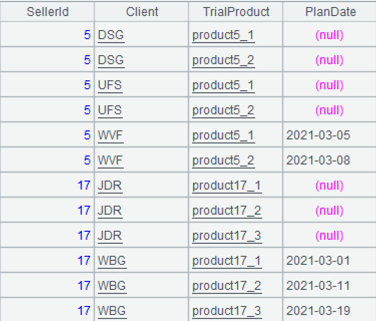Click the null PlanDate for UFS product5_1
The width and height of the screenshot is (376, 321).
329,85
